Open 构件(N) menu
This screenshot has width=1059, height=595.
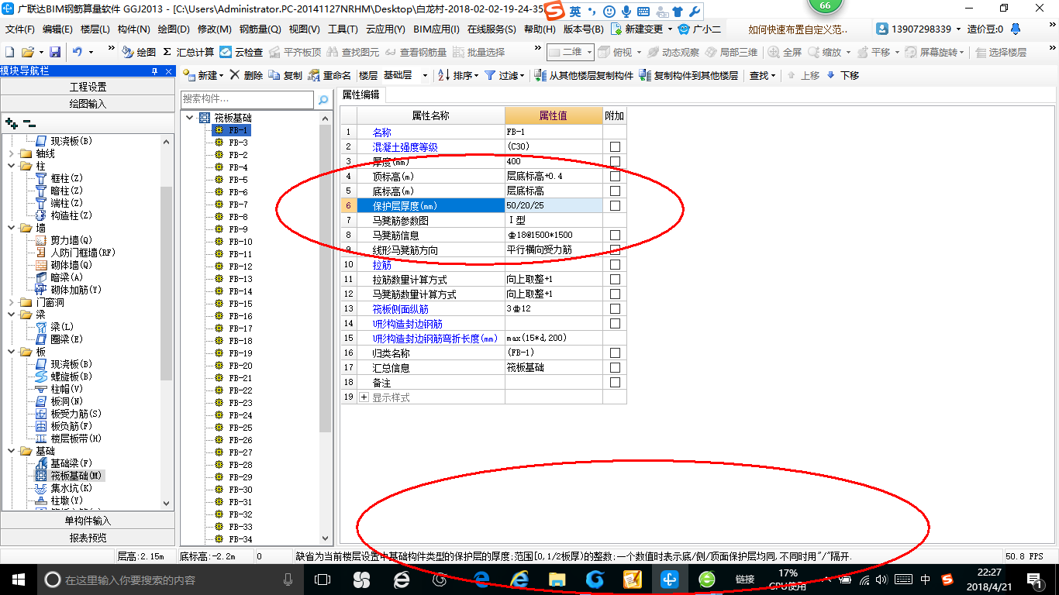pos(134,29)
